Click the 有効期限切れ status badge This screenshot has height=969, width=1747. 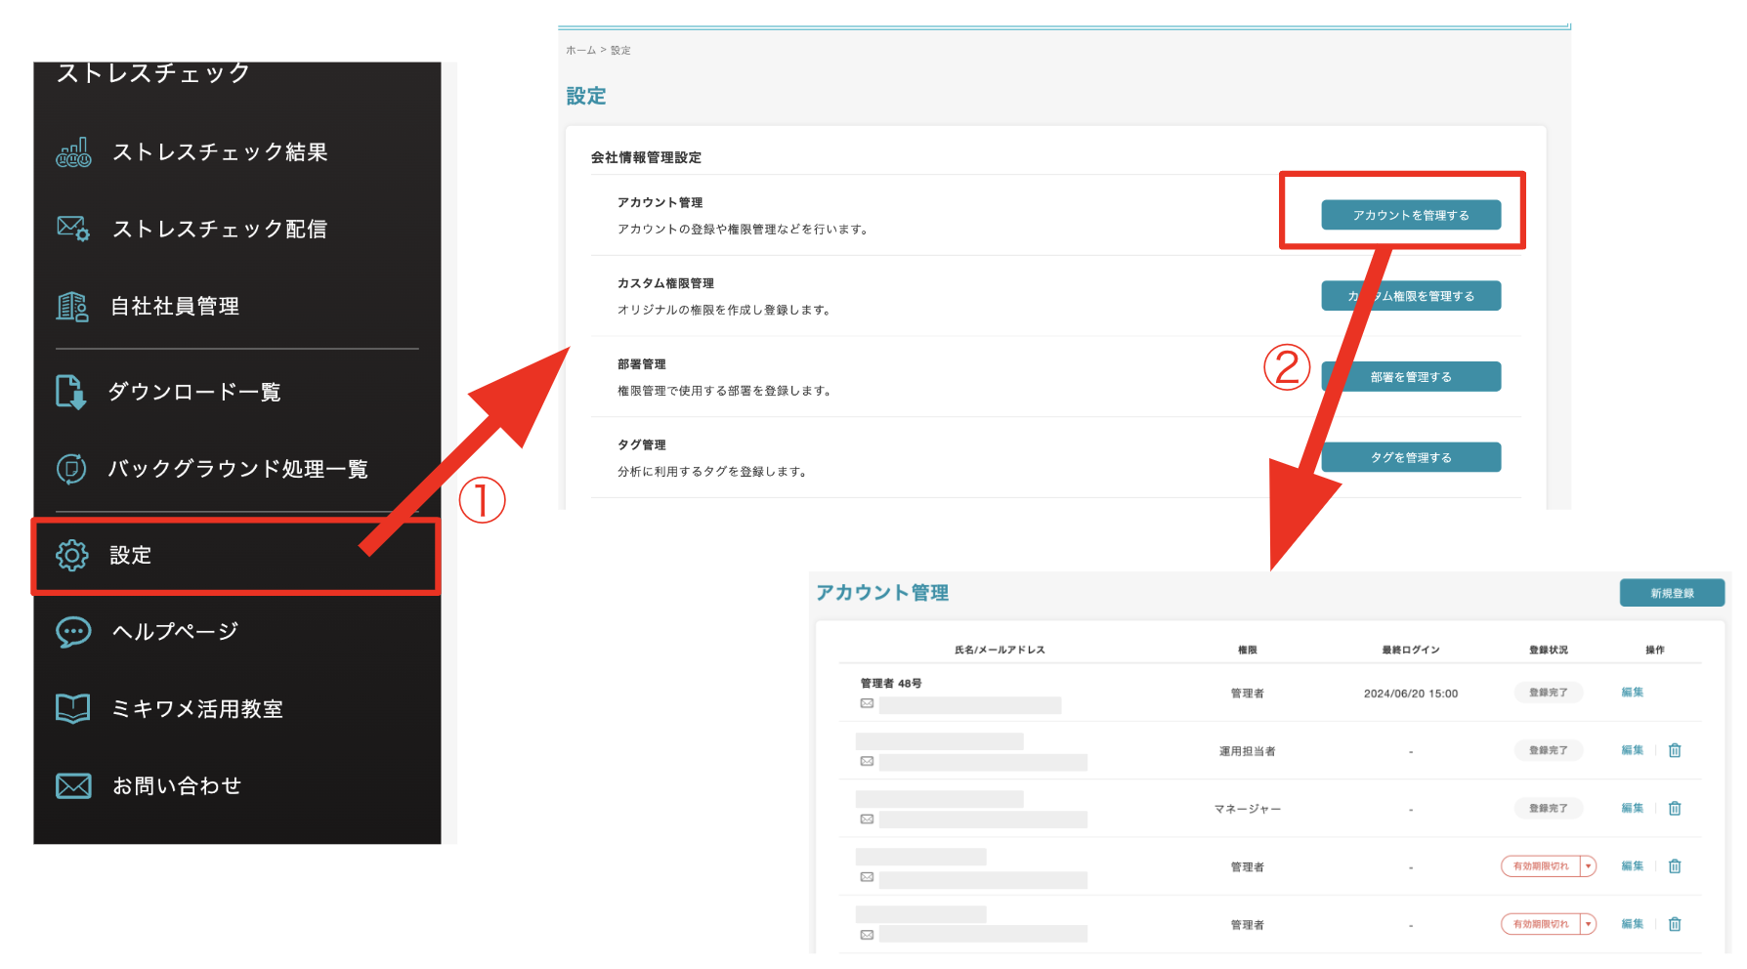click(x=1542, y=865)
